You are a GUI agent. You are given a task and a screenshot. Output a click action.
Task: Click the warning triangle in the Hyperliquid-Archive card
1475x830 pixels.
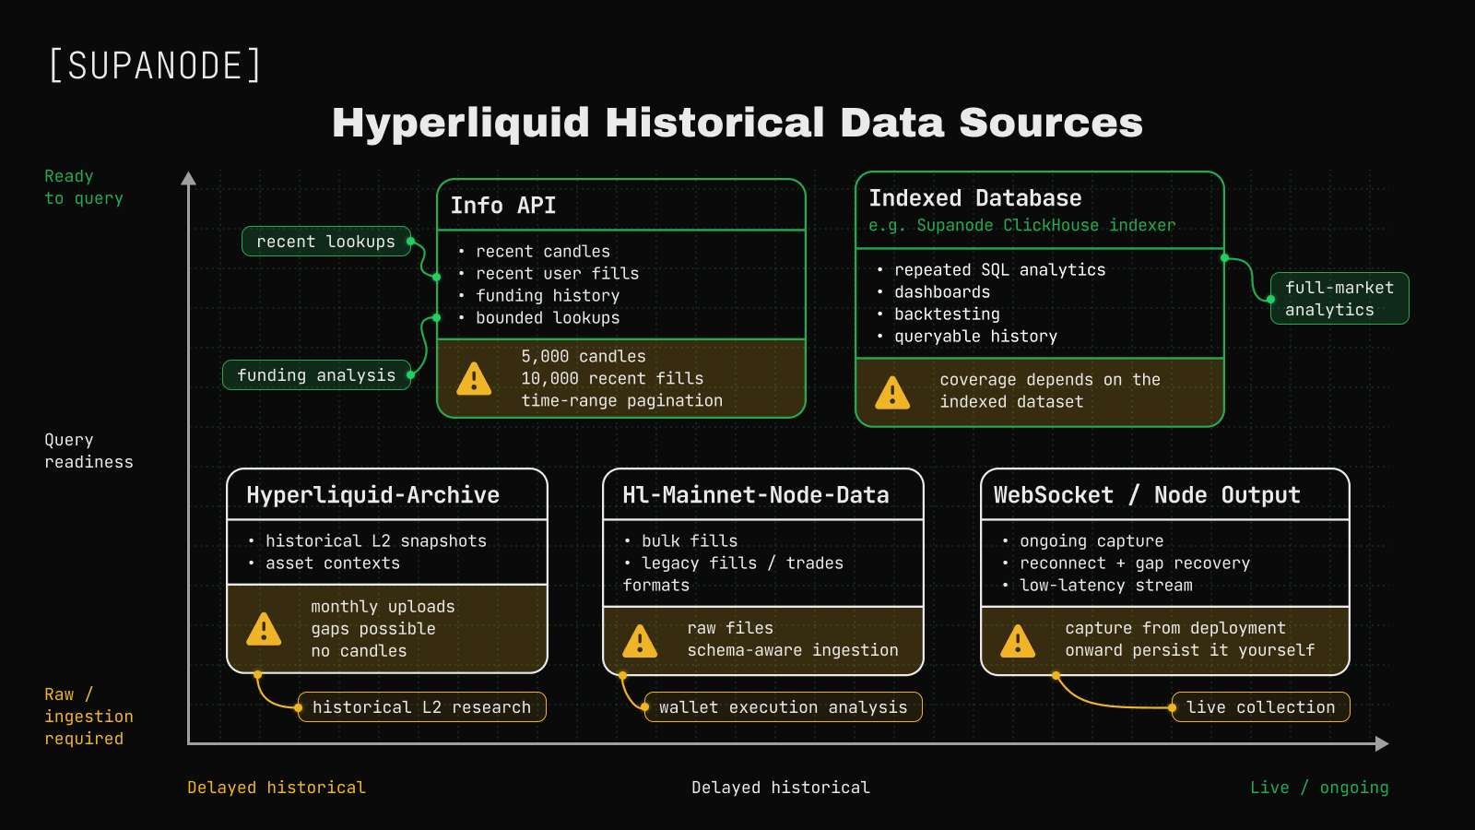coord(264,629)
